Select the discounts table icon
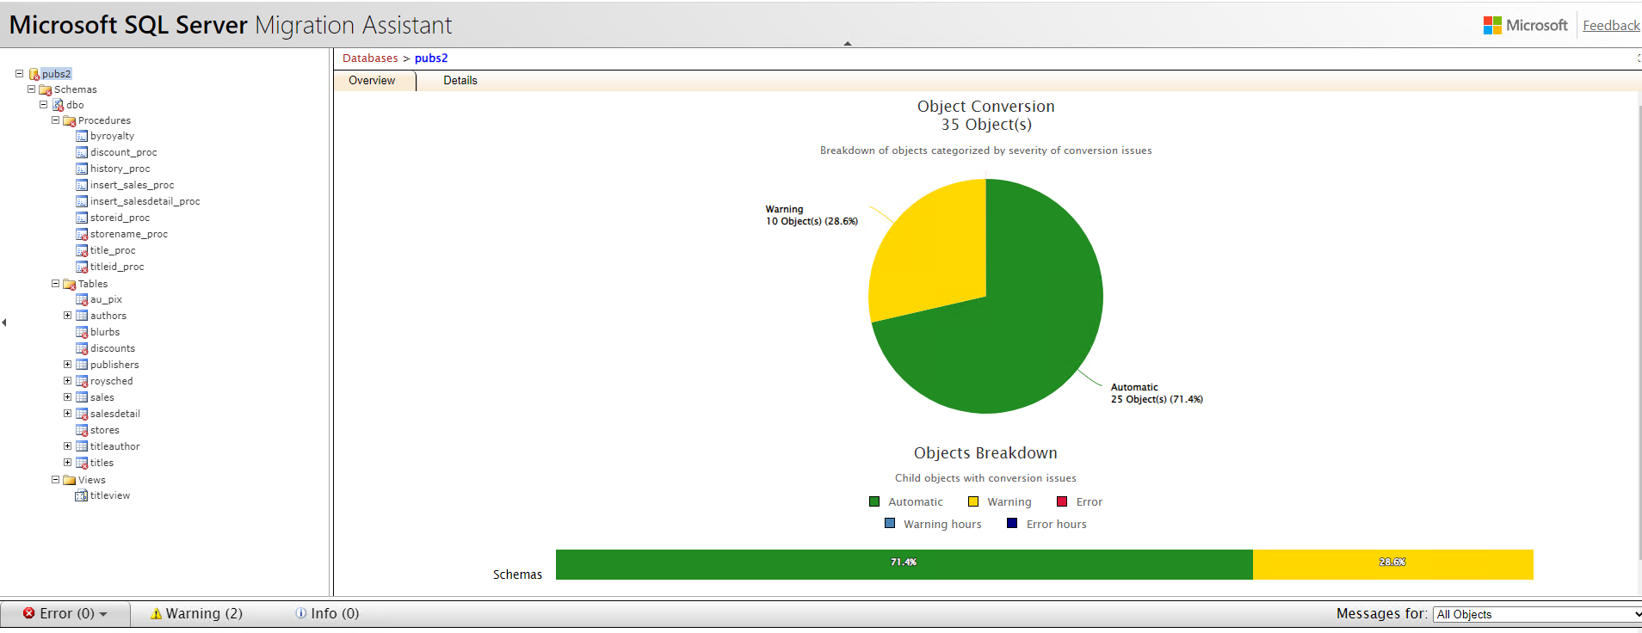Image resolution: width=1642 pixels, height=633 pixels. tap(82, 348)
